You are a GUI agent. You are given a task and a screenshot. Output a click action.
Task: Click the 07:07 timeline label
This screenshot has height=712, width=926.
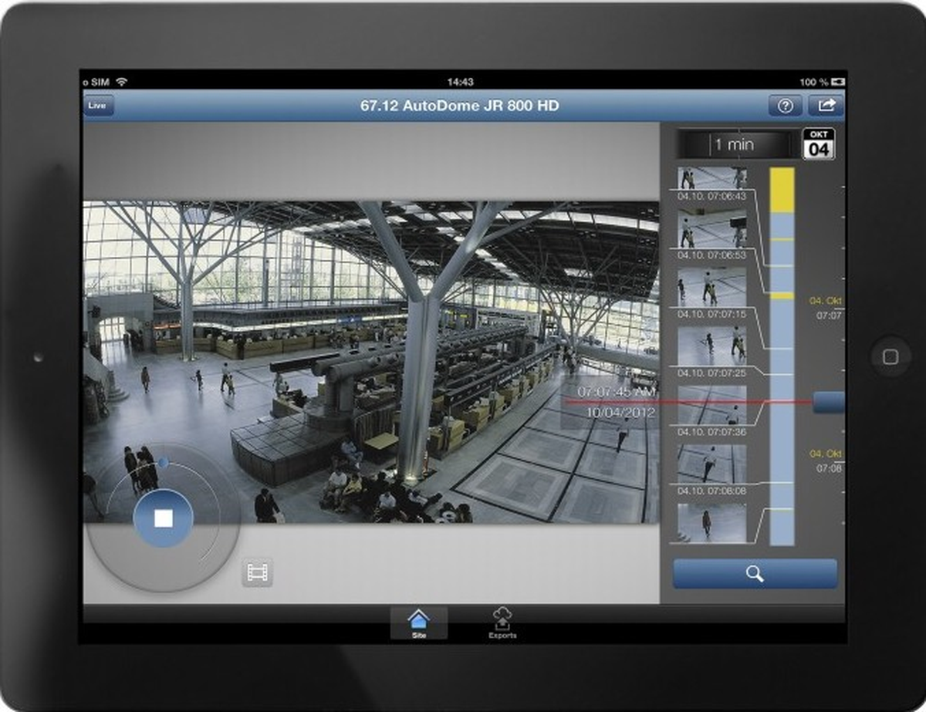pyautogui.click(x=830, y=316)
